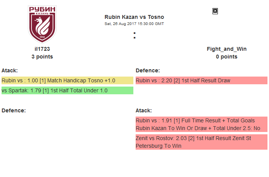Open player il1723's profile name
Image resolution: width=269 pixels, height=177 pixels.
(42, 49)
